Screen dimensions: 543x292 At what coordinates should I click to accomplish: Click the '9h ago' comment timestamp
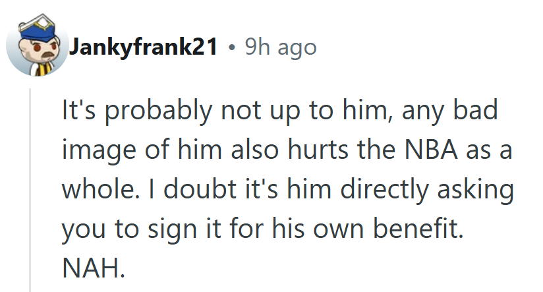click(280, 48)
